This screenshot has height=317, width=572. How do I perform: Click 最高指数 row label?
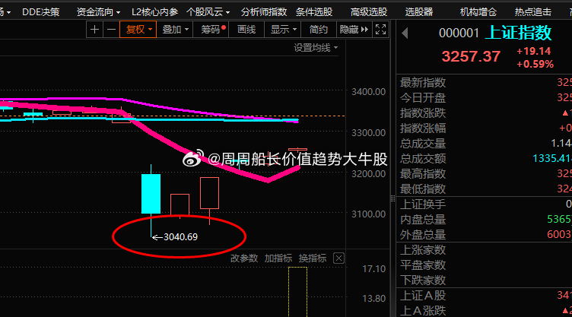[423, 173]
